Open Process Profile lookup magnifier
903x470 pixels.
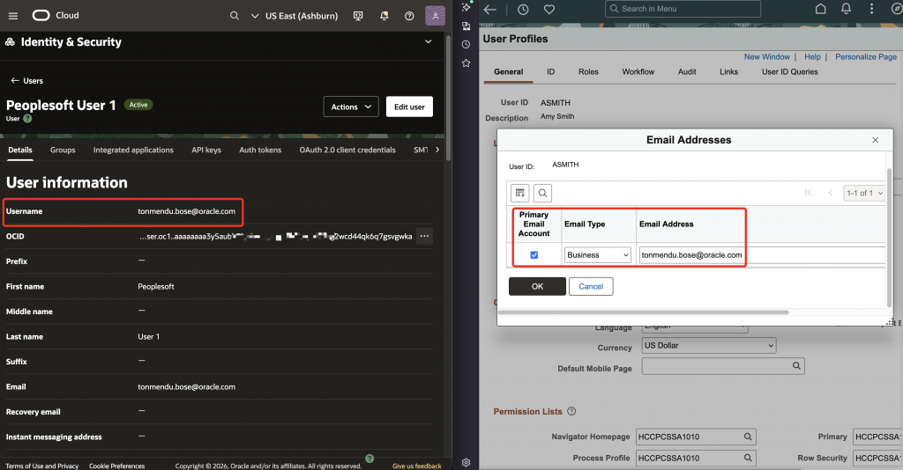point(748,458)
